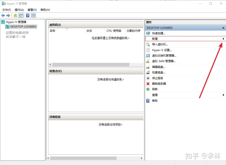Select 停止服务 action
Image resolution: width=226 pixels, height=165 pixels.
(x=158, y=78)
